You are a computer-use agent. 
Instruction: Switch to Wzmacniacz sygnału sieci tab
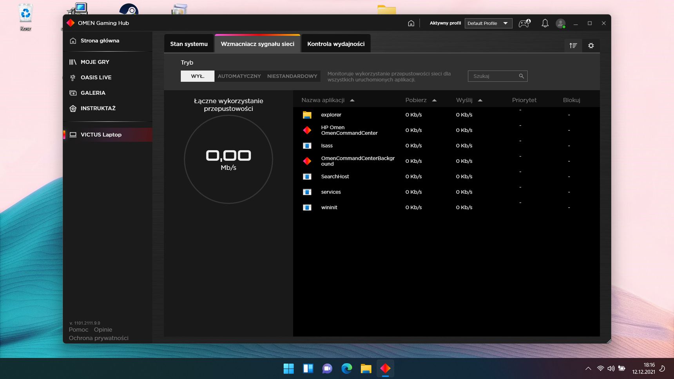[x=257, y=44]
